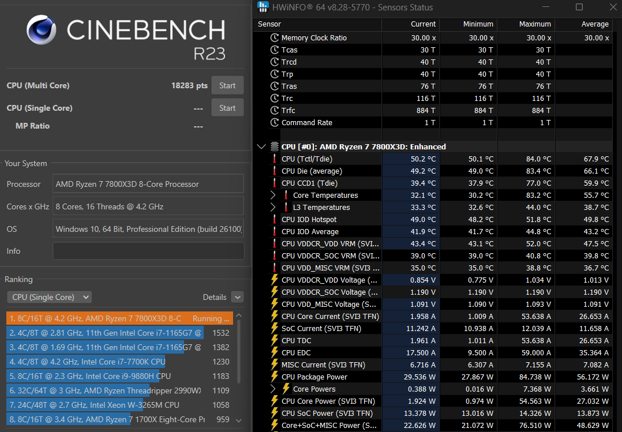The image size is (622, 432).
Task: Click the Current column header
Action: coord(424,24)
